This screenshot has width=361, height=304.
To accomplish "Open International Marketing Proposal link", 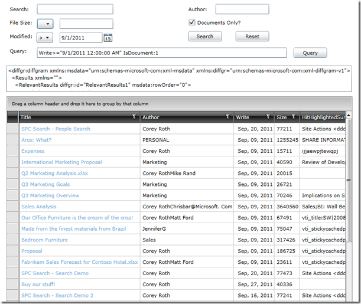I will (61, 162).
